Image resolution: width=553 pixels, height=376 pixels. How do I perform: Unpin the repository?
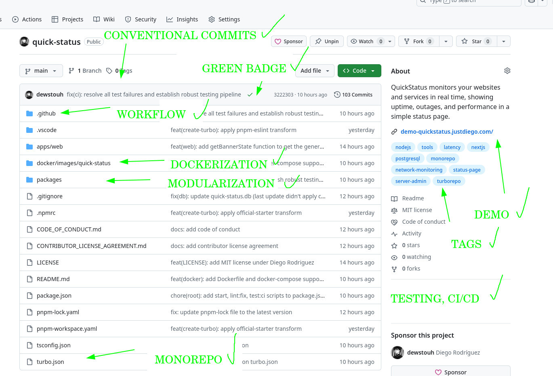[x=327, y=41]
